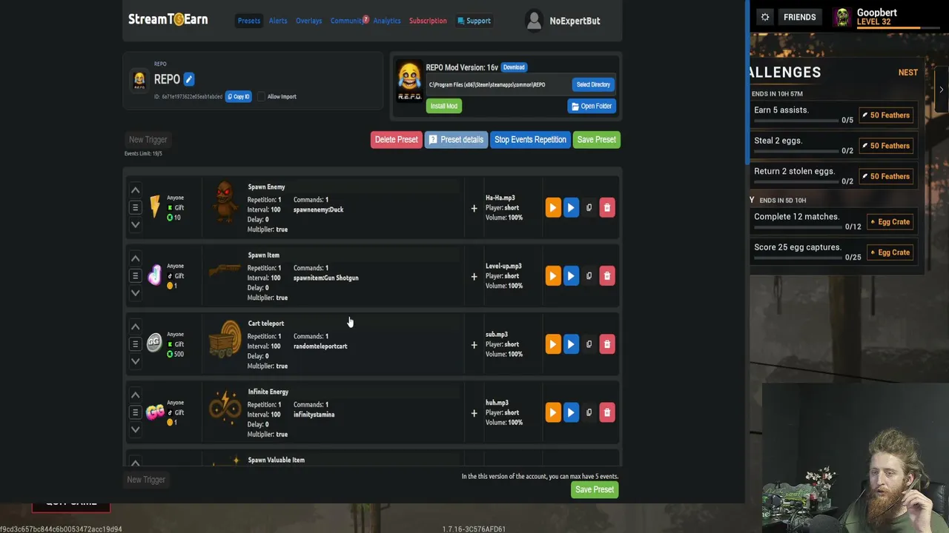Open game settings gear icon beside Friends
Viewport: 949px width, 533px height.
765,17
